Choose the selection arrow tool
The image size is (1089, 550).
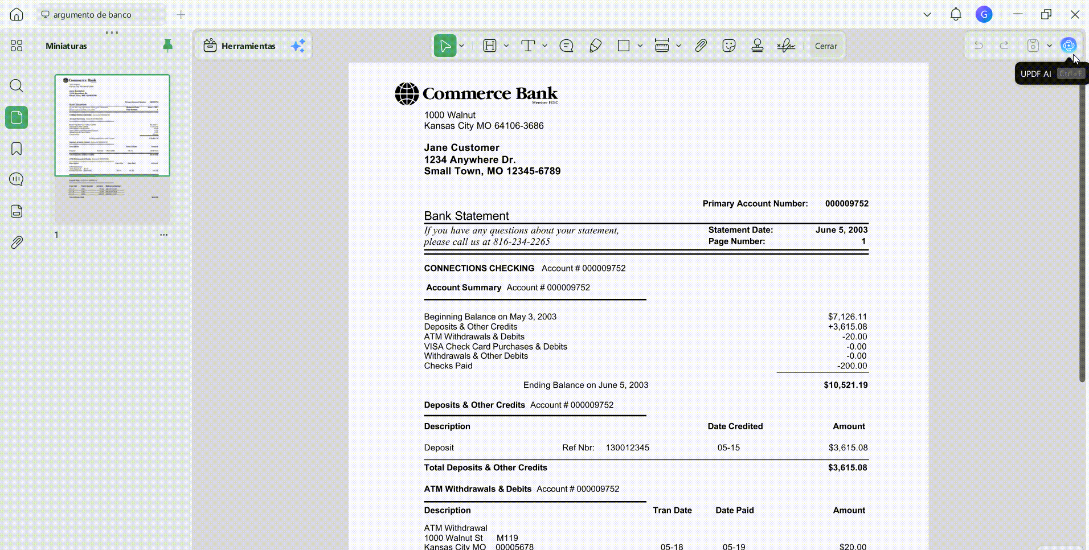coord(445,46)
